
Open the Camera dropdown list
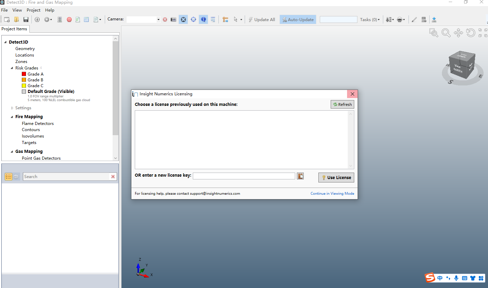[158, 19]
